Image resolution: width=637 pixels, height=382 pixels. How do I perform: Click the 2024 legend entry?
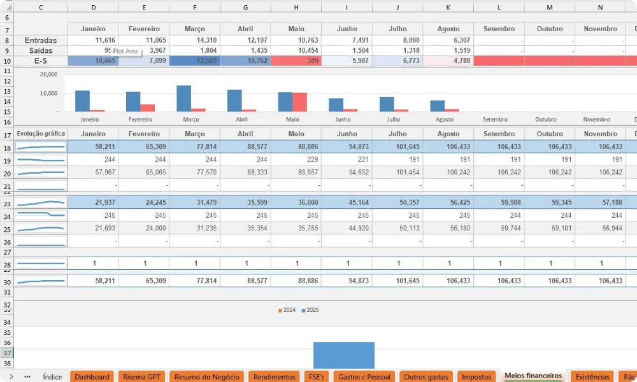coord(287,310)
